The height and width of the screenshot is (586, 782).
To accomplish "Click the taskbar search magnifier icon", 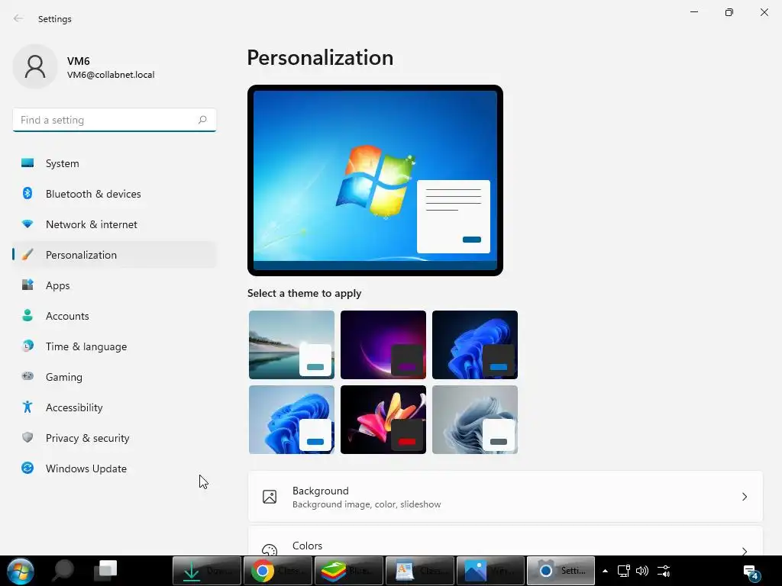I will [x=64, y=571].
